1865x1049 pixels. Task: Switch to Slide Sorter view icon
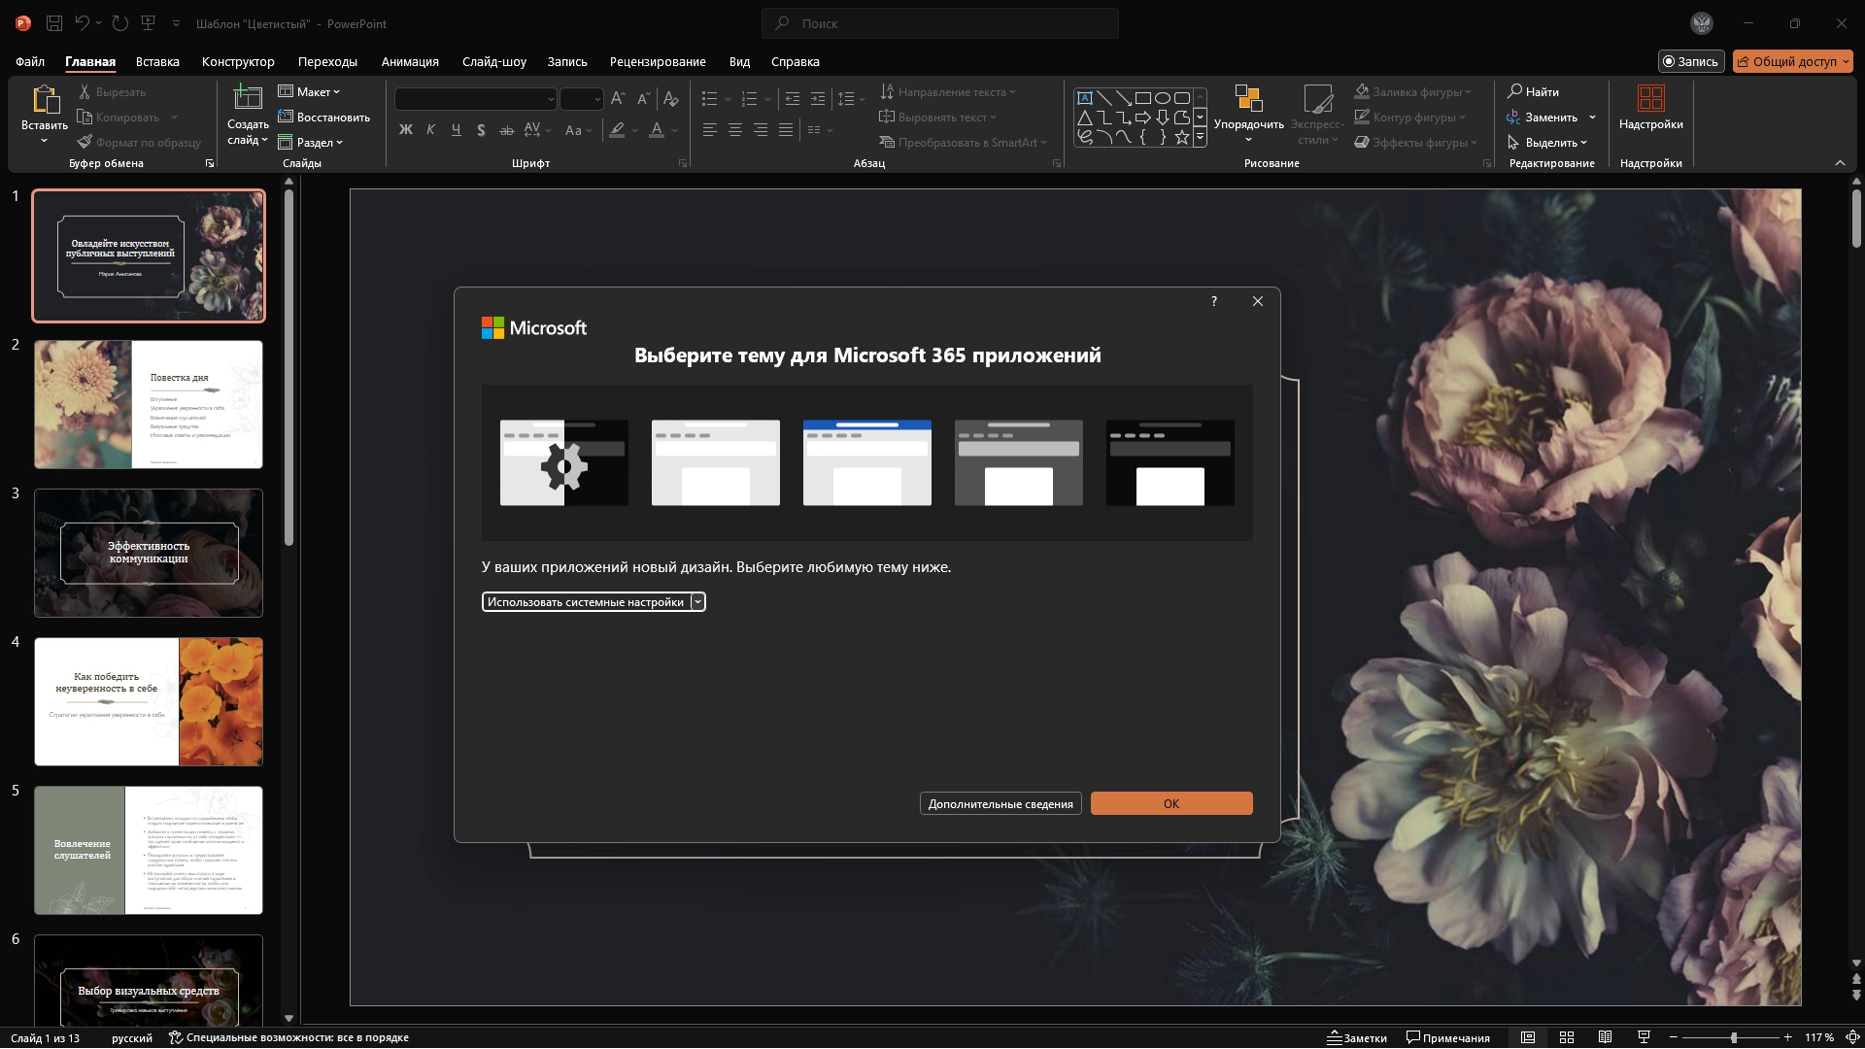(1566, 1037)
